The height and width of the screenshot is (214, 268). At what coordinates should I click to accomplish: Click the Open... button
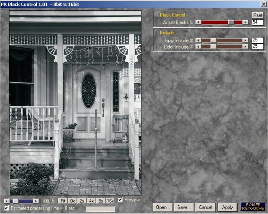point(163,207)
